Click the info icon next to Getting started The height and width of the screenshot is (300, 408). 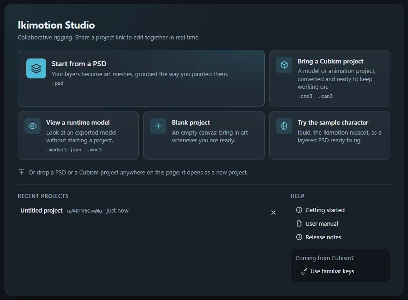click(x=299, y=210)
